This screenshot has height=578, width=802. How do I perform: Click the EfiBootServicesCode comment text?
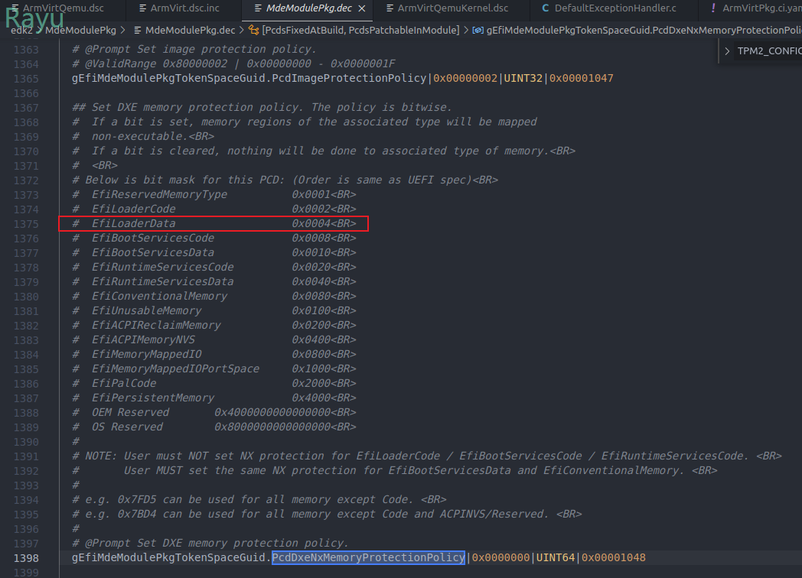[x=153, y=238]
